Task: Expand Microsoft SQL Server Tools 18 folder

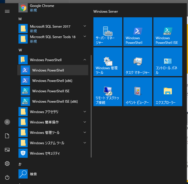Action: (53, 39)
